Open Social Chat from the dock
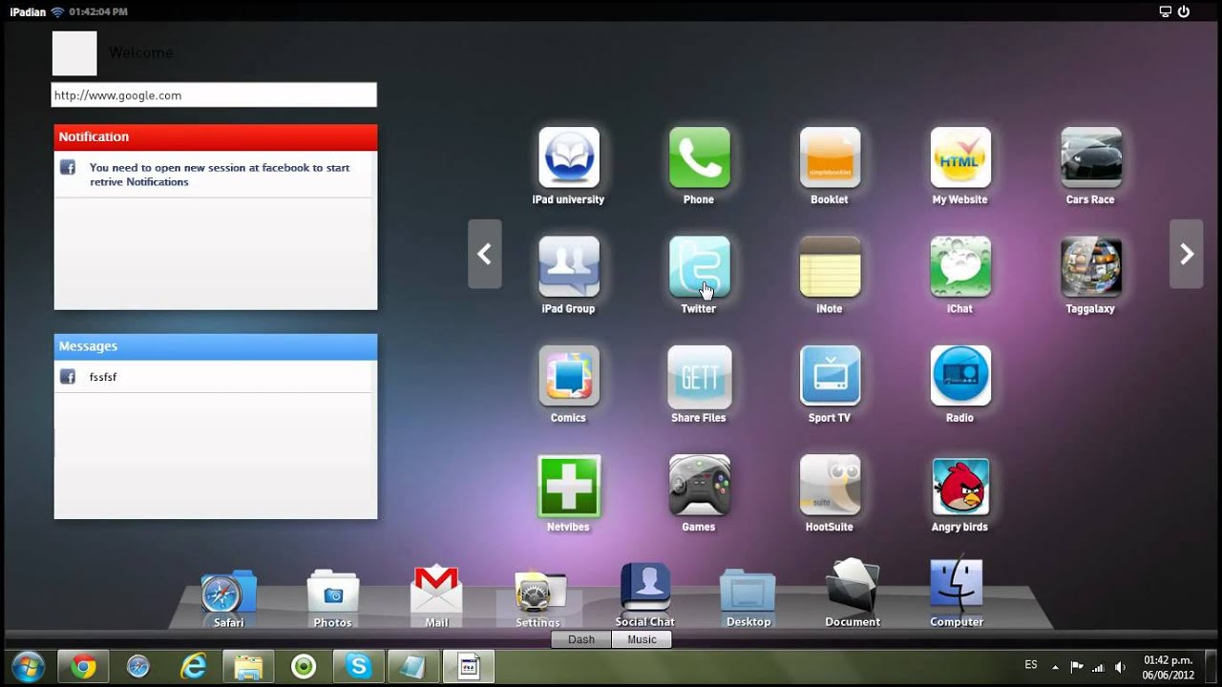 645,589
